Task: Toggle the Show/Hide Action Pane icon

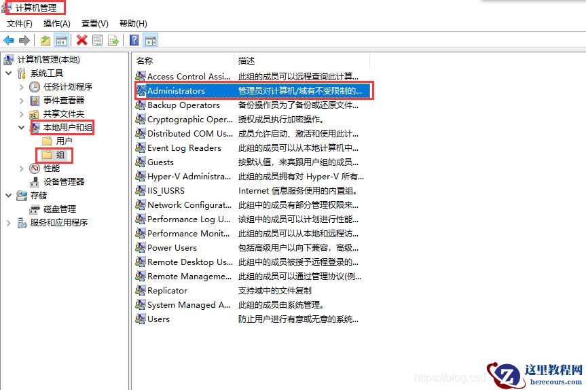Action: pos(151,40)
